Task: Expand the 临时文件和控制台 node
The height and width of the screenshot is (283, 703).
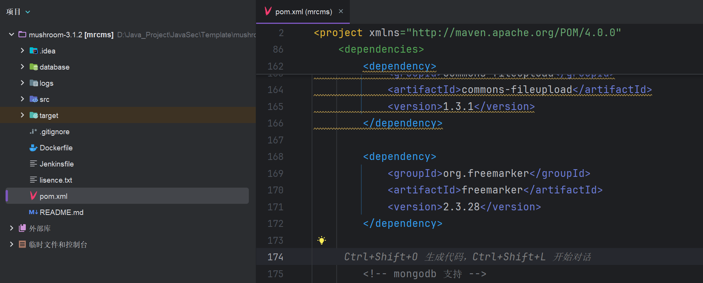Action: click(x=12, y=245)
